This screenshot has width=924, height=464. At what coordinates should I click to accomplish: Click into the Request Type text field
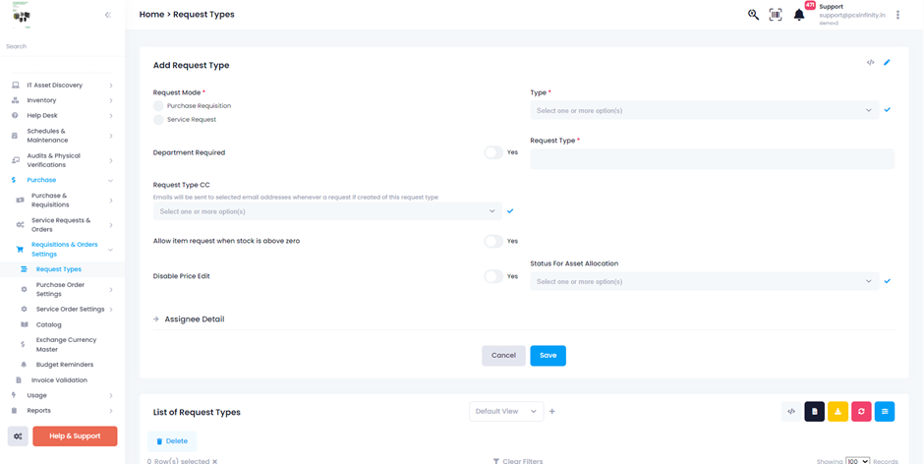[x=712, y=158]
